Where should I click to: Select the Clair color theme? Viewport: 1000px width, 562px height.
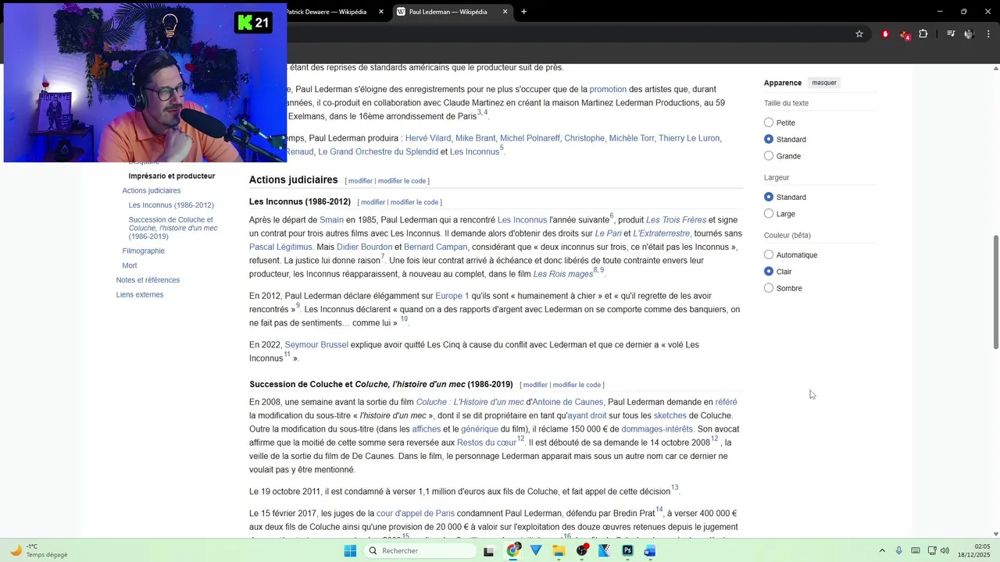pyautogui.click(x=769, y=272)
